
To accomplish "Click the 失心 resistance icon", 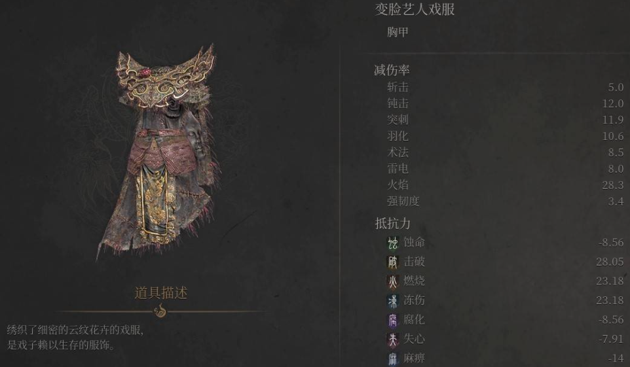I will point(392,339).
